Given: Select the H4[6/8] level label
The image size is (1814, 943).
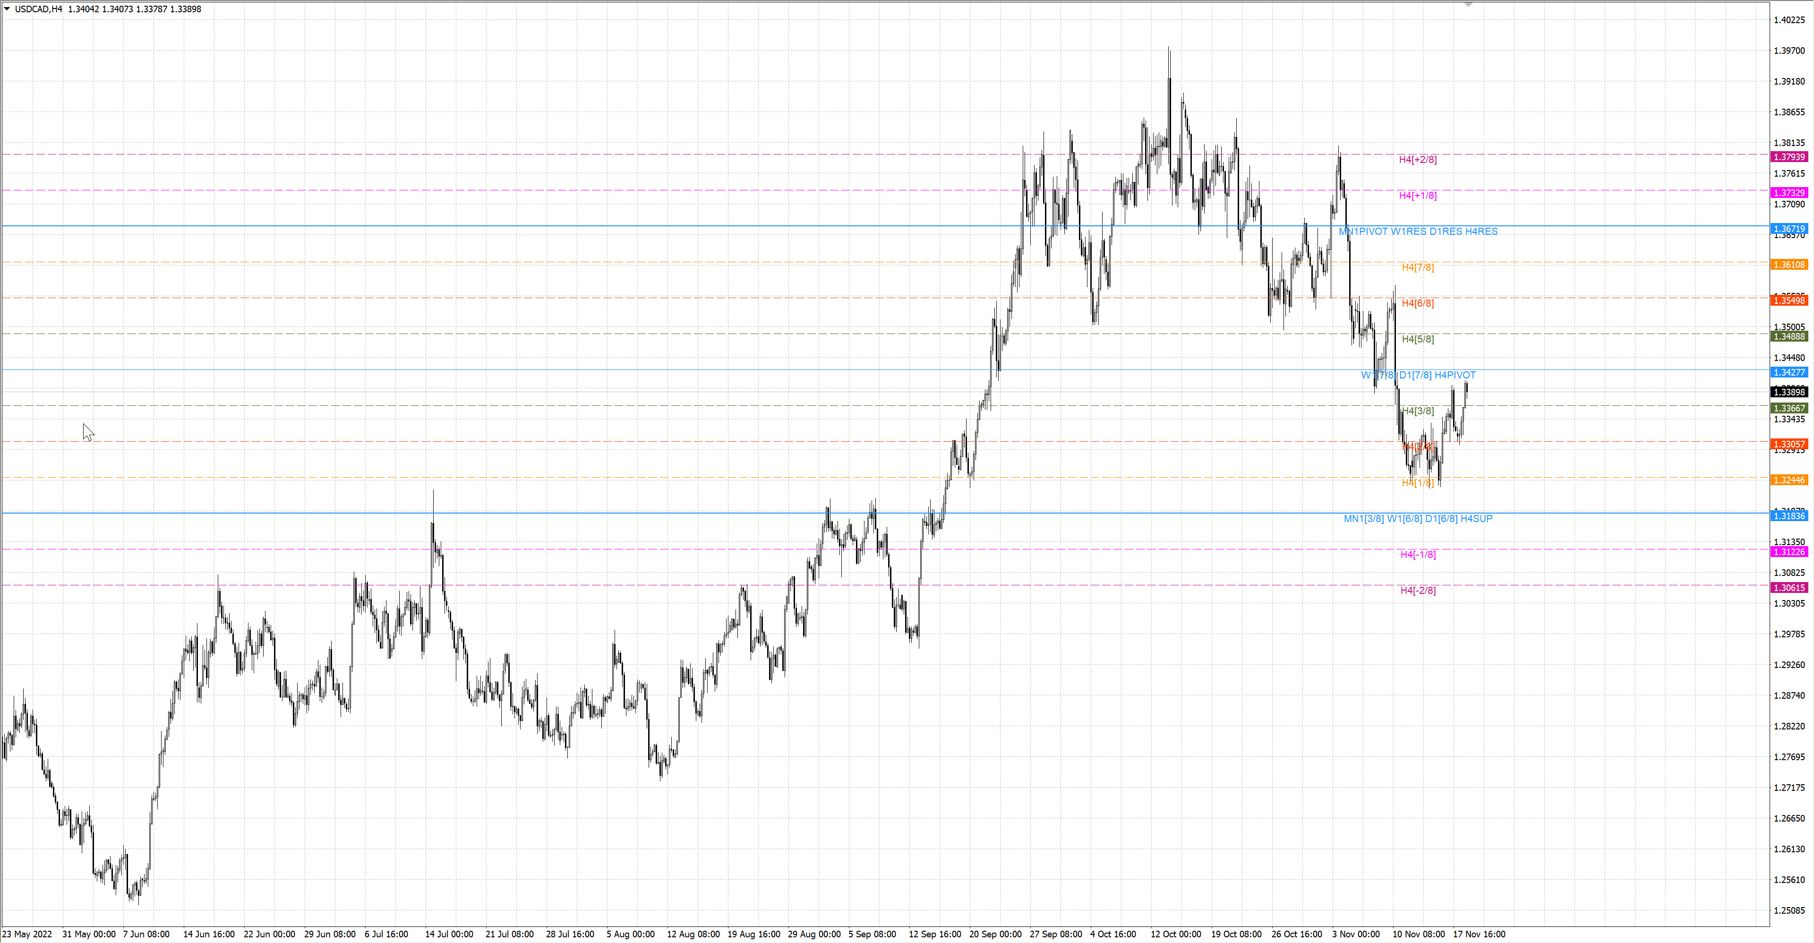Looking at the screenshot, I should pyautogui.click(x=1418, y=303).
